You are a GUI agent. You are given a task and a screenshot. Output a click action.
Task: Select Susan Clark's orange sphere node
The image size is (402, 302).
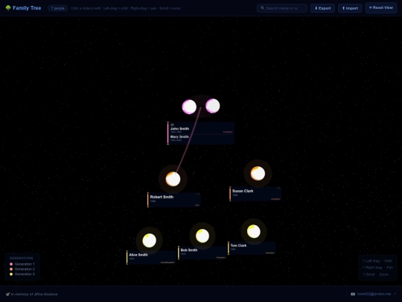tap(258, 173)
